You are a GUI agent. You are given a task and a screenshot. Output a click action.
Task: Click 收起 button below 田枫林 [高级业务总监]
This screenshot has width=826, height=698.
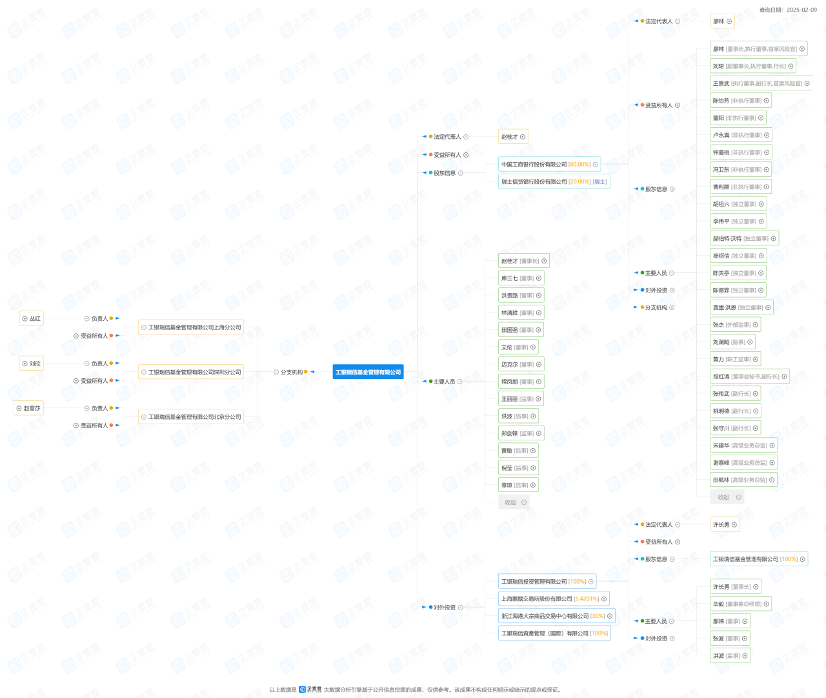(x=727, y=497)
